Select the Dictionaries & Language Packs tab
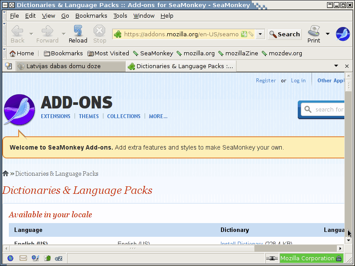The image size is (355, 266). pos(181,66)
